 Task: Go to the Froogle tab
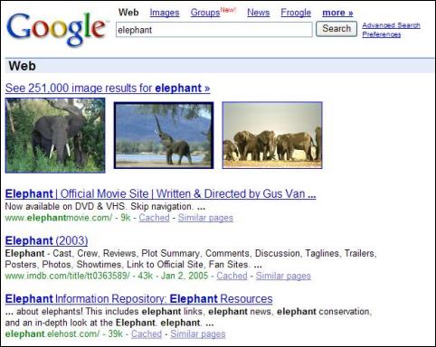pyautogui.click(x=296, y=13)
